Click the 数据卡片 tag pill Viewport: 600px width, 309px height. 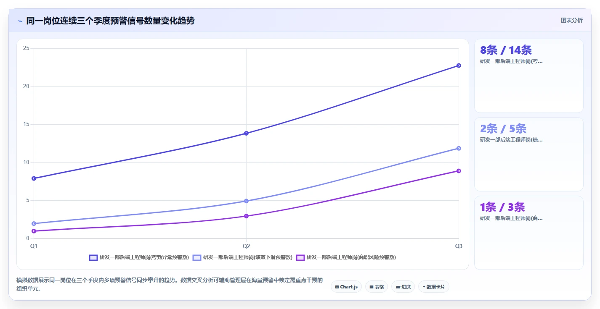434,287
